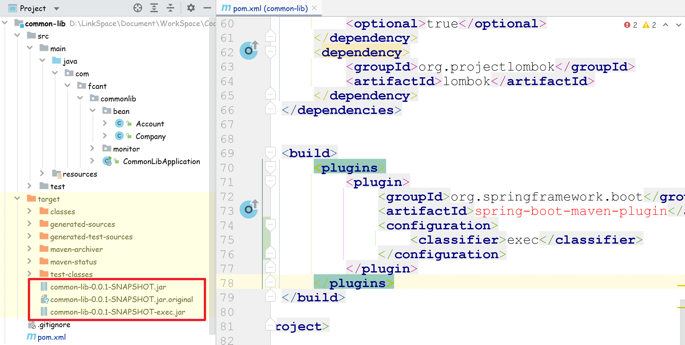This screenshot has height=345, width=685.
Task: Click the override gutter icon at line 73
Action: coord(249,210)
